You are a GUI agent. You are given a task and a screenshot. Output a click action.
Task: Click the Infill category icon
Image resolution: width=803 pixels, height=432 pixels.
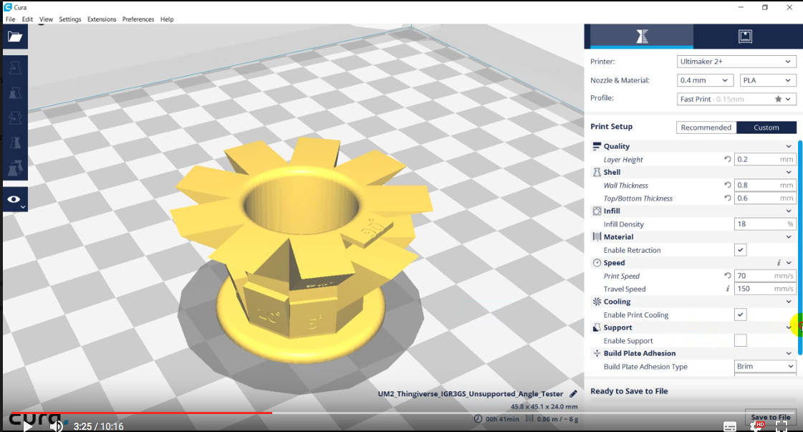pos(597,211)
